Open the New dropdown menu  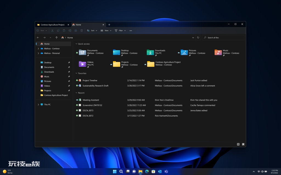coord(42,31)
